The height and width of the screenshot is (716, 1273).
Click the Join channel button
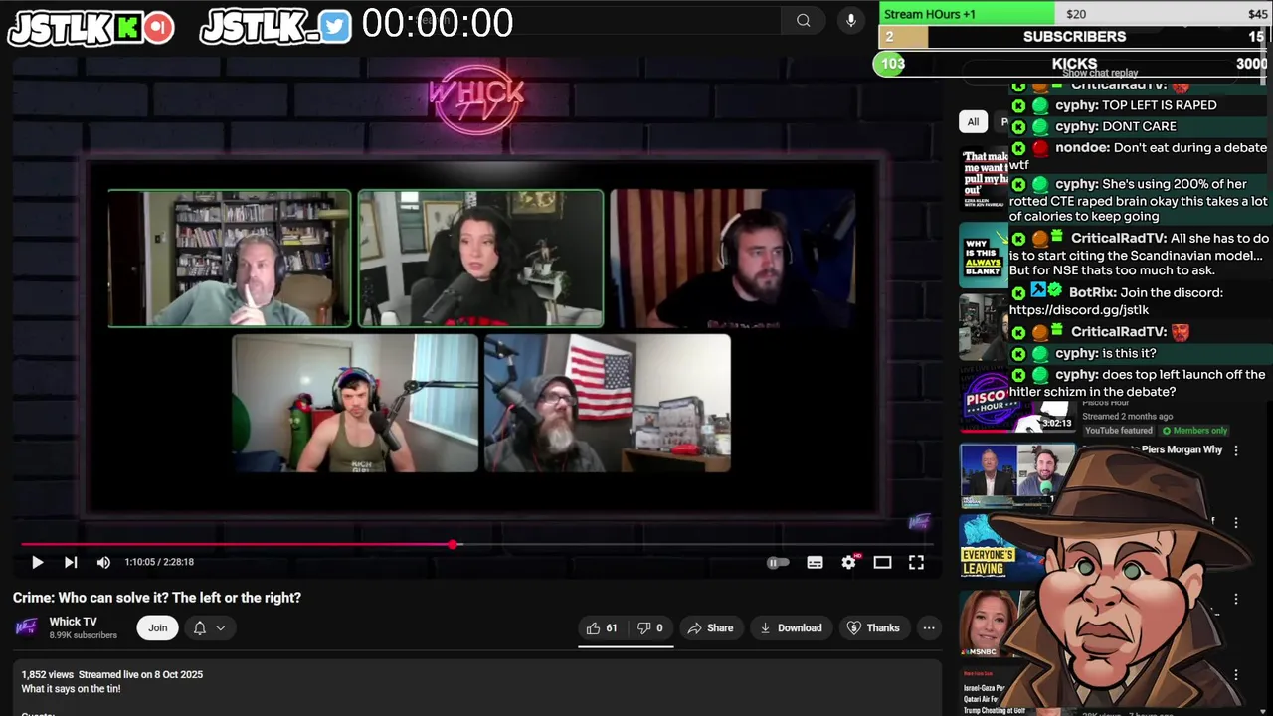click(x=158, y=627)
